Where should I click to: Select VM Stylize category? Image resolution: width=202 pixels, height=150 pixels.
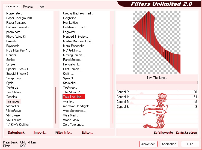pos(13,115)
